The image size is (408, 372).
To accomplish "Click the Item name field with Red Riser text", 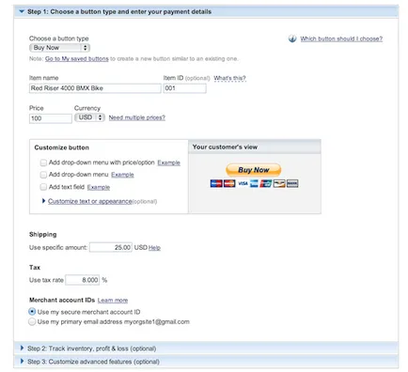I will pyautogui.click(x=95, y=88).
